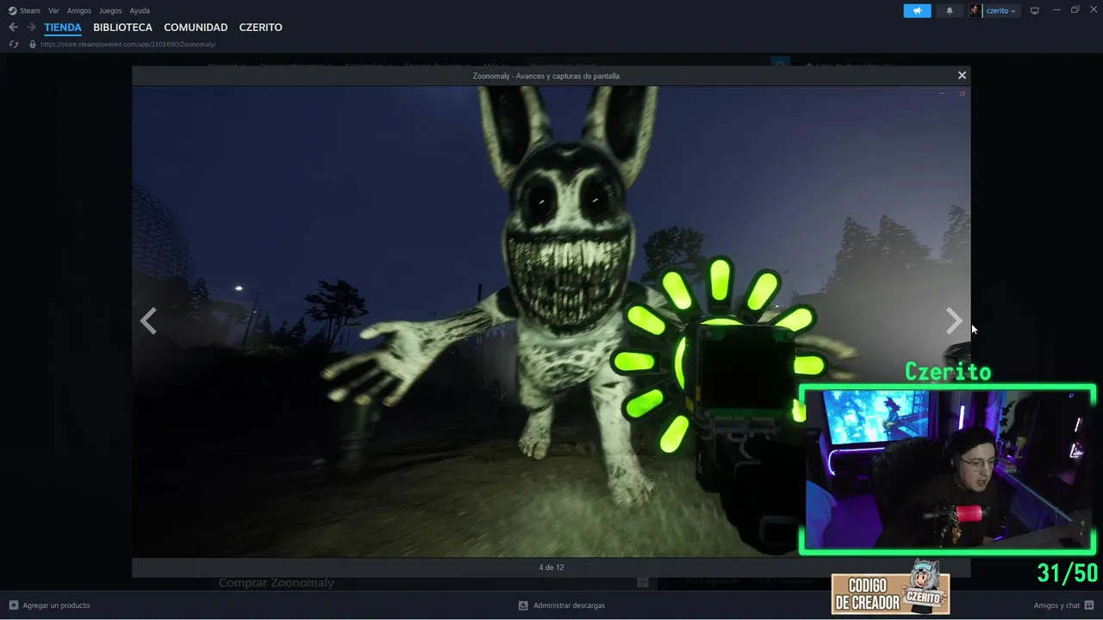
Task: Open Administrar descargas
Action: (569, 605)
